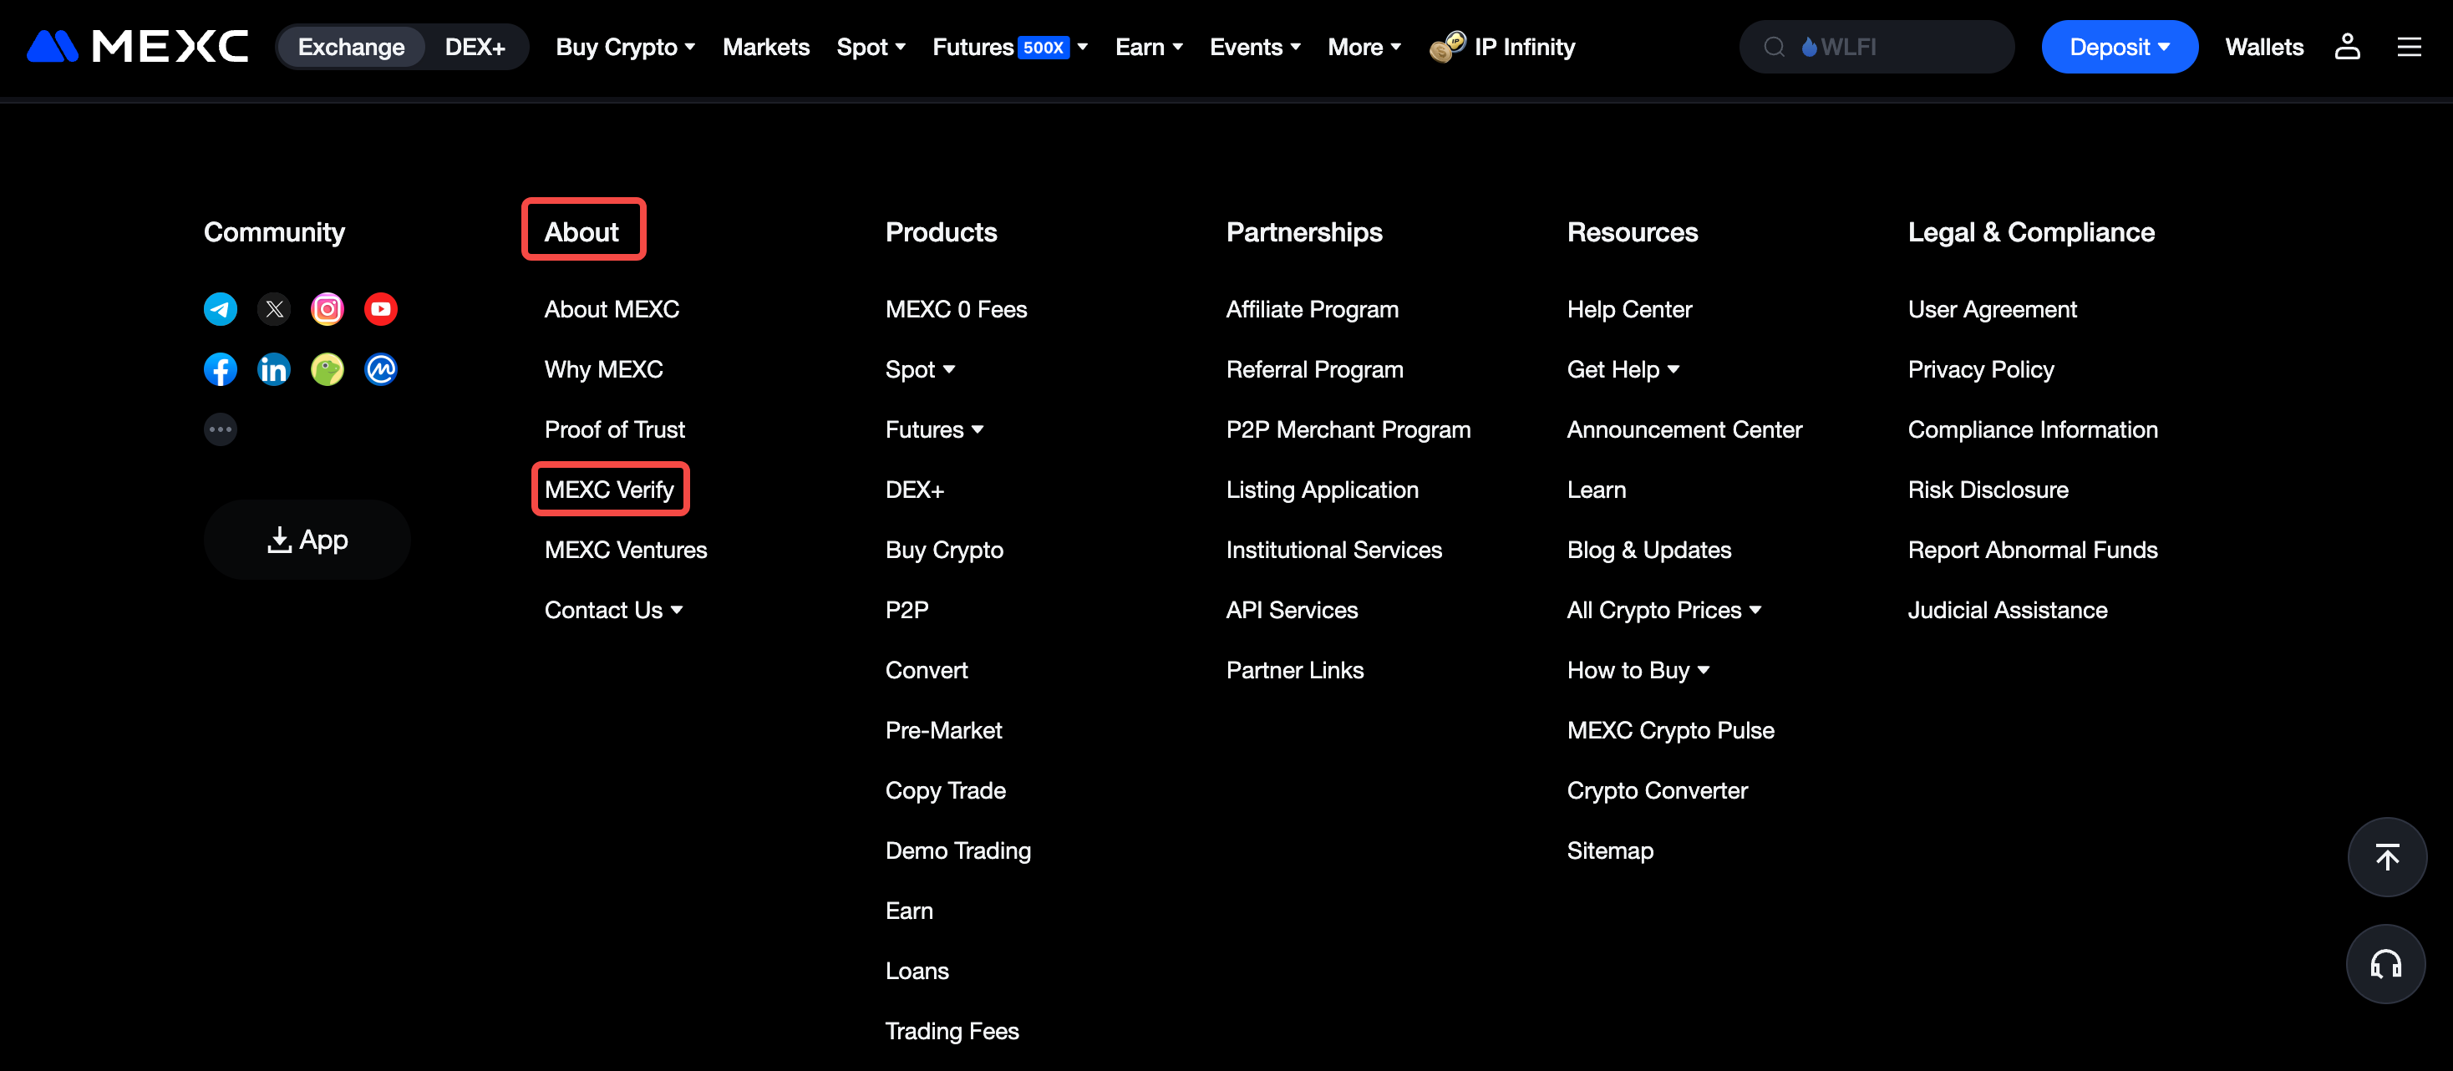
Task: Switch to the DEX+ toggle
Action: [x=475, y=47]
